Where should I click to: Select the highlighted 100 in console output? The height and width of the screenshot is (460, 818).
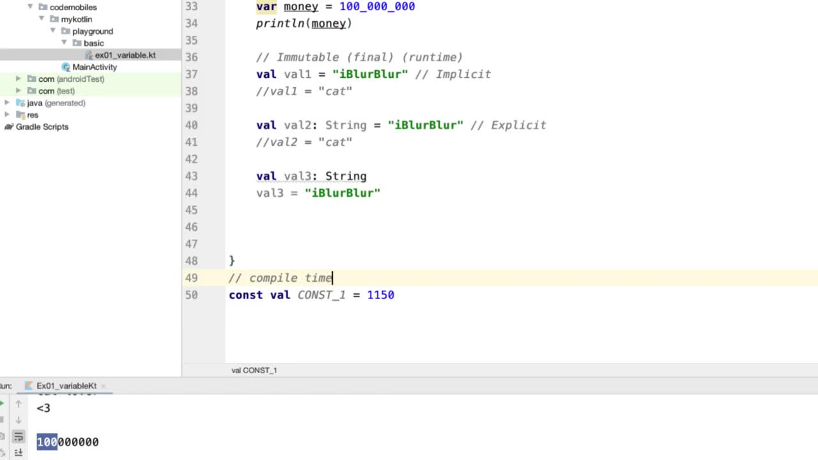[47, 441]
